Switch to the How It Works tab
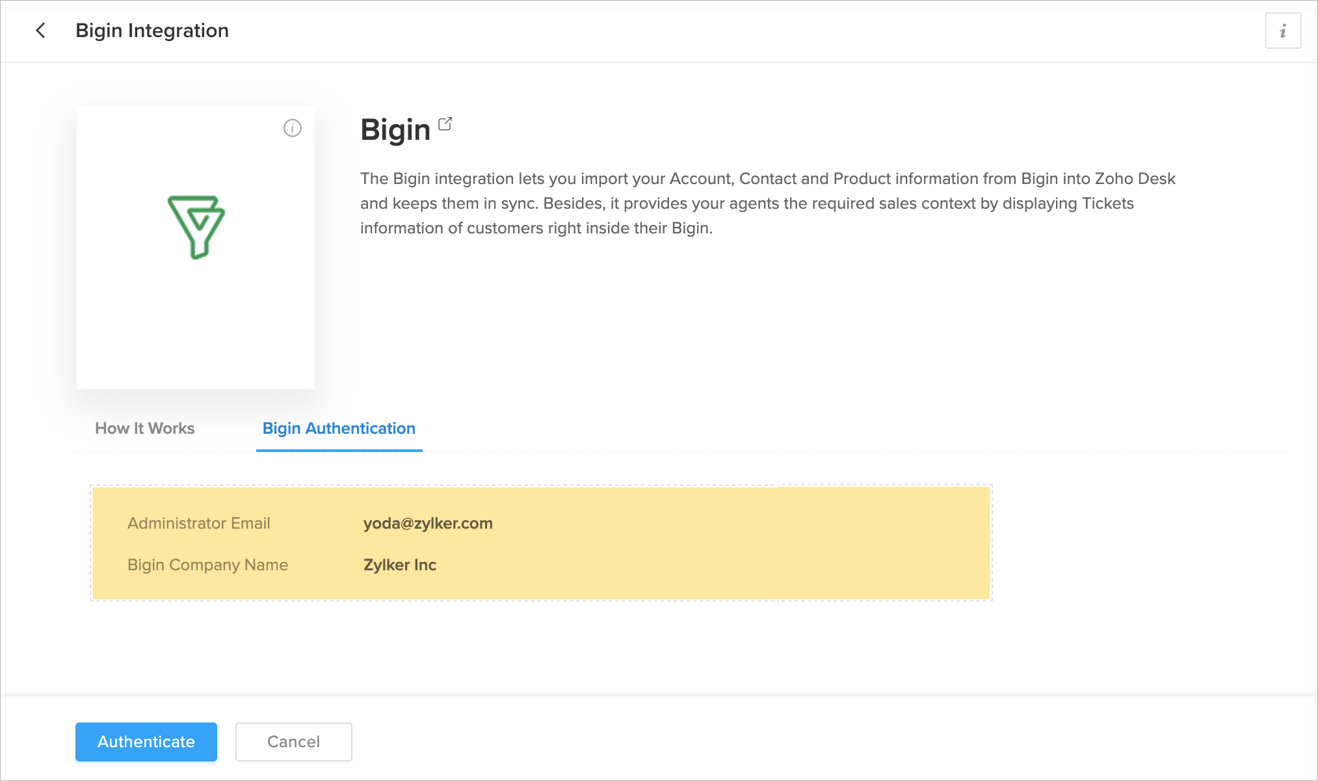 point(145,429)
